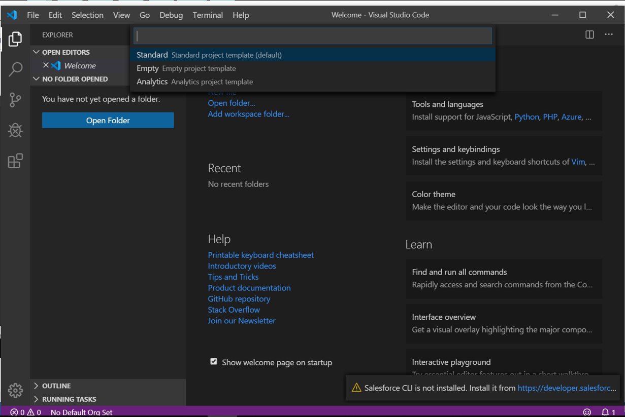Close the Welcome editor in Open Editors

point(46,65)
